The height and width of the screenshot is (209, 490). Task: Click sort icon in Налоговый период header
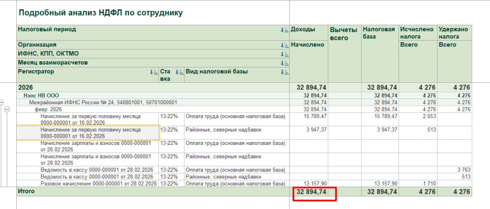(x=284, y=30)
